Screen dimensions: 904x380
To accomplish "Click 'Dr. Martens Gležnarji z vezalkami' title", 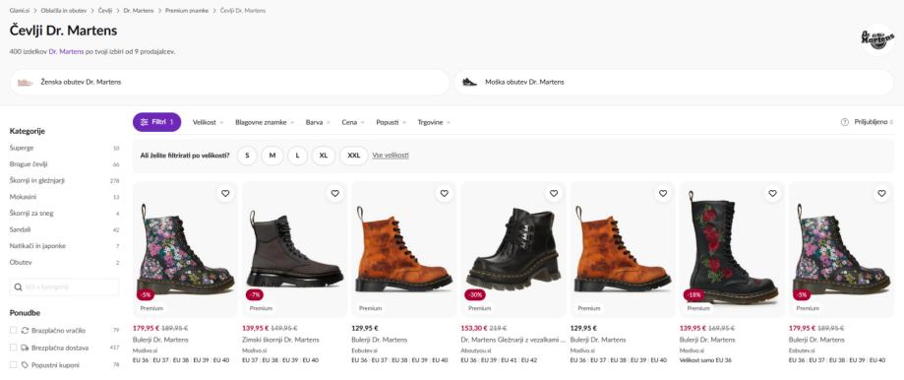I will 513,340.
